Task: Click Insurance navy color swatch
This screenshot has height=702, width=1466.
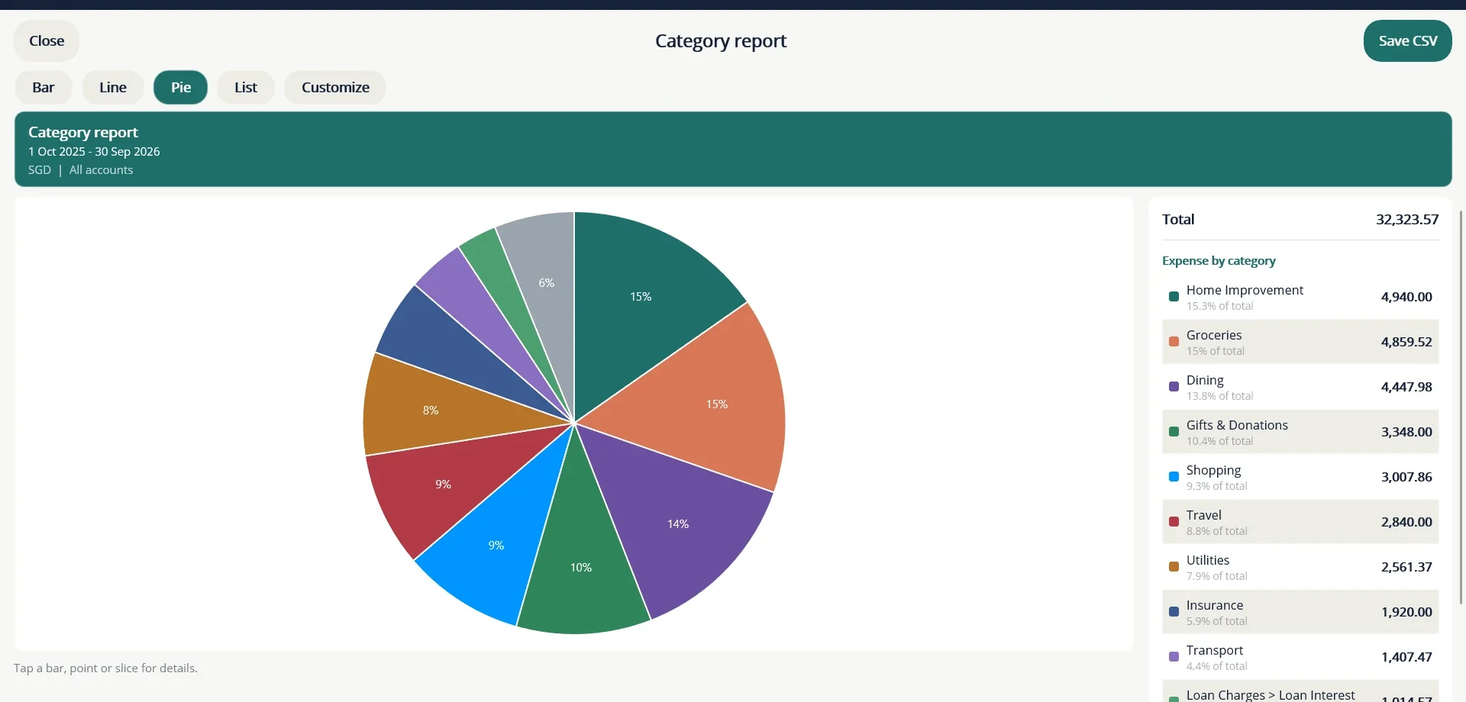Action: point(1174,612)
